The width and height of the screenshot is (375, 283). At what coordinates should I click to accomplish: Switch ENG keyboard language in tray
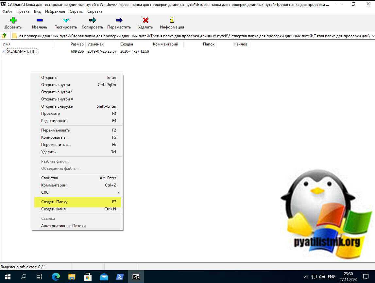tap(332, 276)
